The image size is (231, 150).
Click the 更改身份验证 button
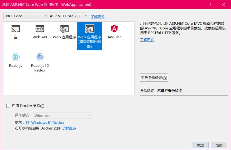point(154,78)
